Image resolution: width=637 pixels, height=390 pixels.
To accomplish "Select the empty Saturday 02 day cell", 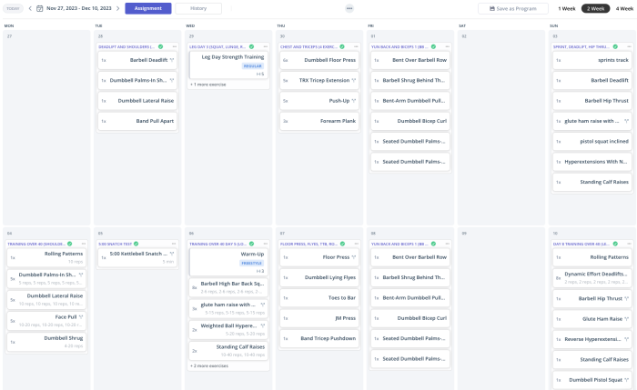I will coord(501,127).
